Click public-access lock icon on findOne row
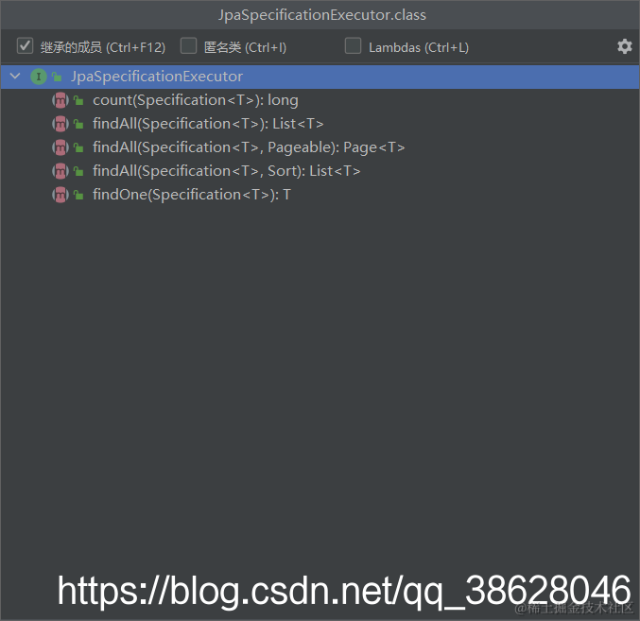 click(x=78, y=195)
